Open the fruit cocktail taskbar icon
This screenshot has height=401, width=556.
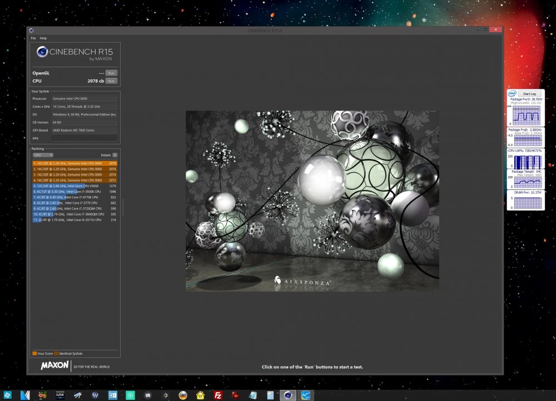tap(43, 395)
